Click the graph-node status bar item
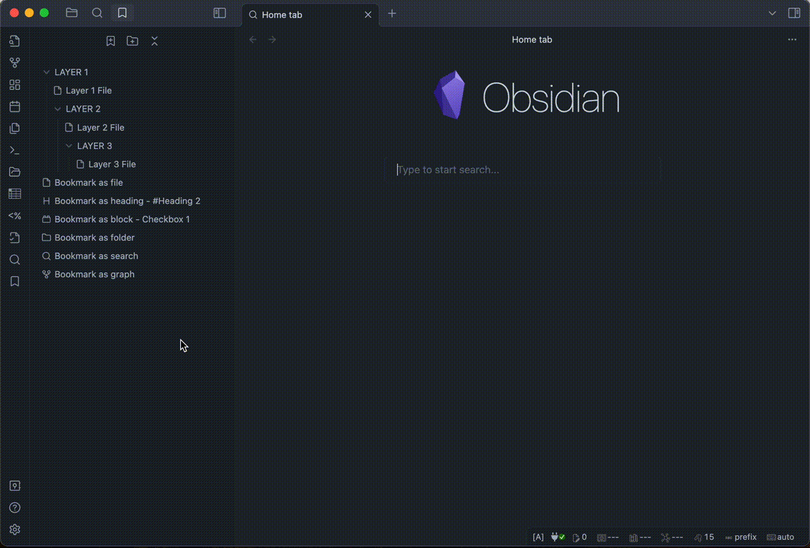810x548 pixels. coord(672,537)
